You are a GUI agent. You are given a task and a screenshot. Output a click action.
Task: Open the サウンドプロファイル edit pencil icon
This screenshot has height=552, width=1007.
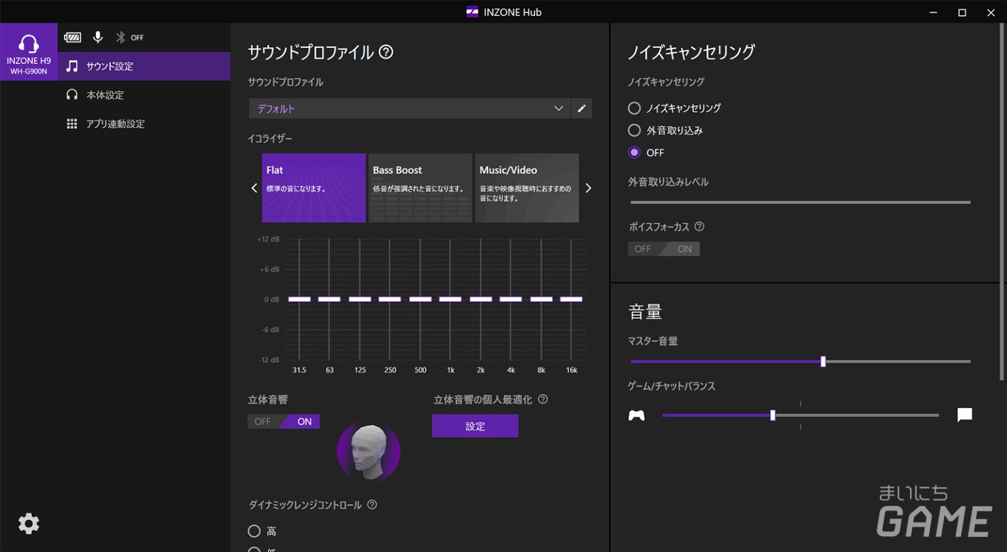coord(582,108)
